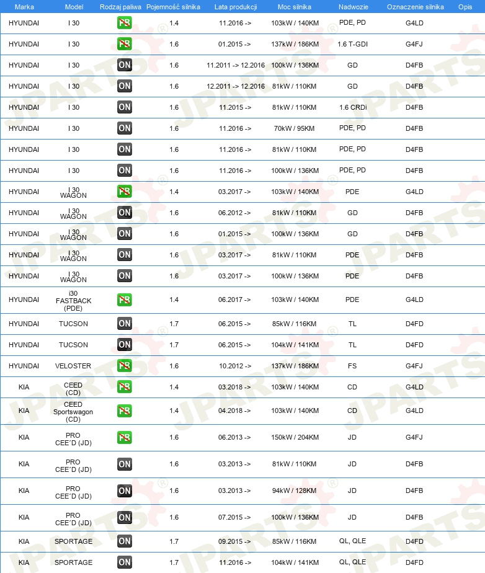Click 1.6 CRDi body cell
Screen dimensions: 485x573
pyautogui.click(x=353, y=107)
